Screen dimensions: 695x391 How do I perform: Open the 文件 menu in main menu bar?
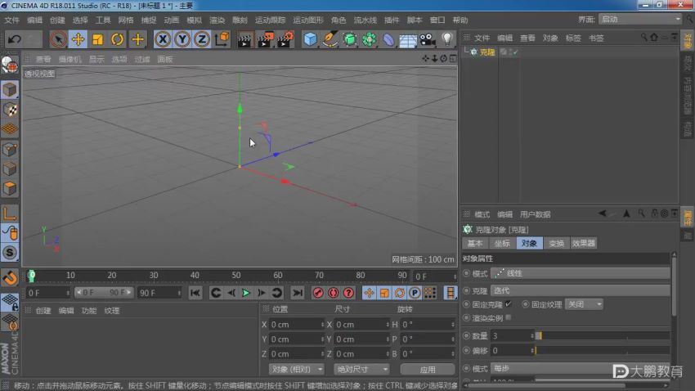click(12, 20)
